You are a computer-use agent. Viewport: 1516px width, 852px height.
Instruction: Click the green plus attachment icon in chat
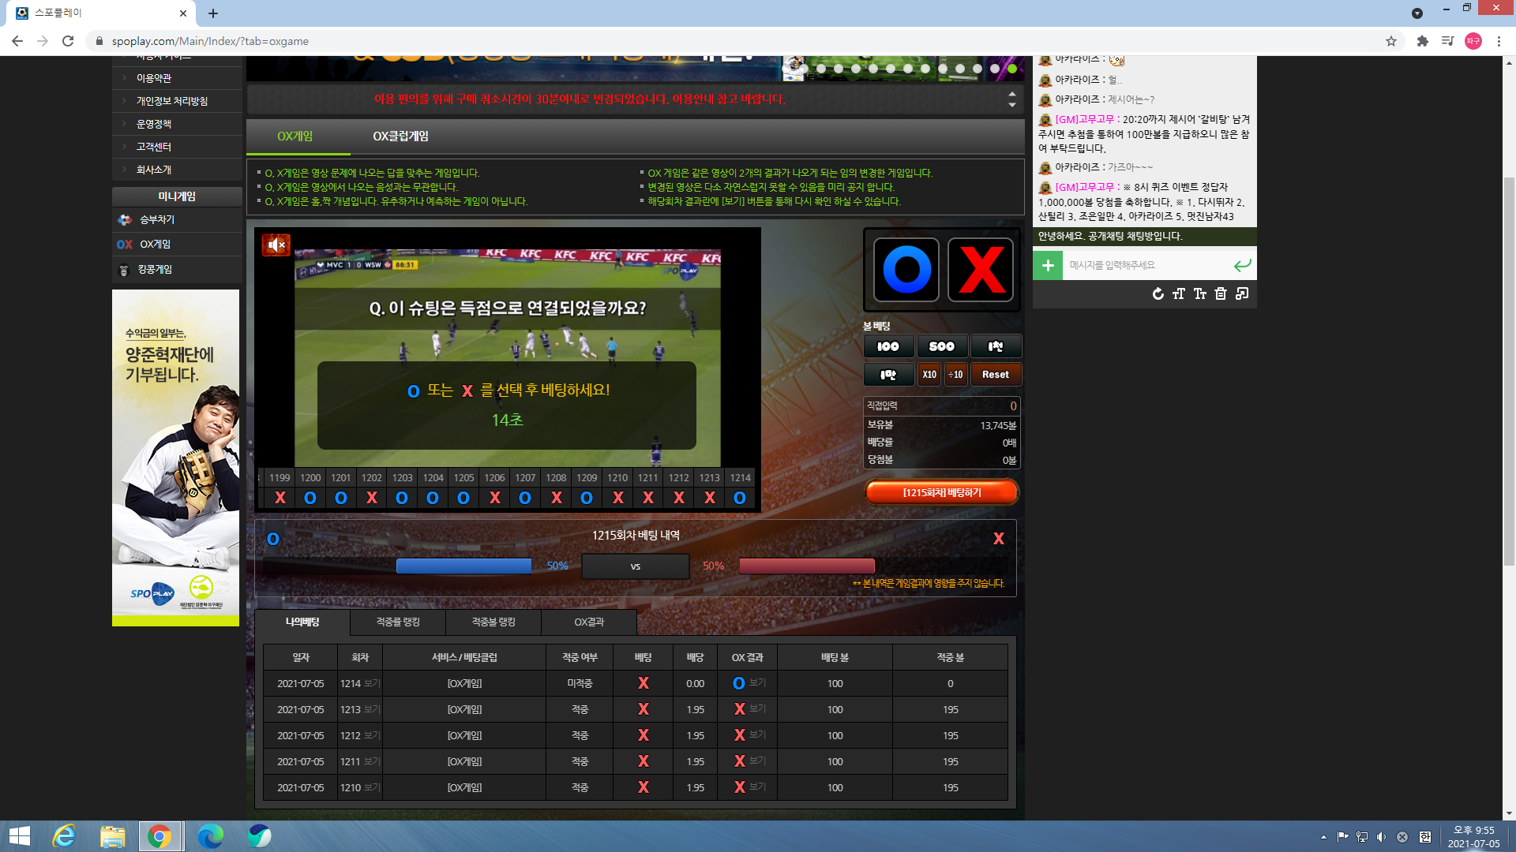tap(1048, 265)
